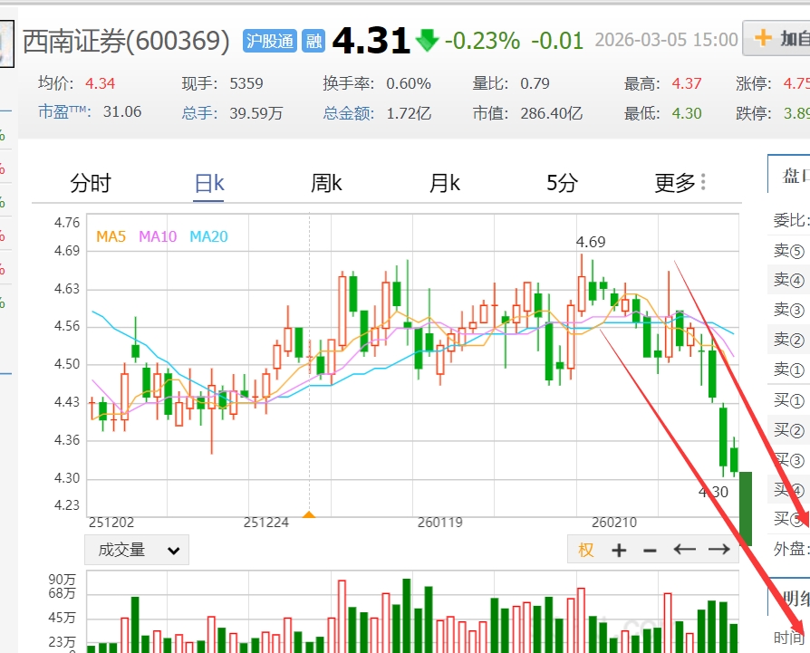This screenshot has height=653, width=810.
Task: Click the timestamp 2026-03-05 15:00
Action: (666, 40)
